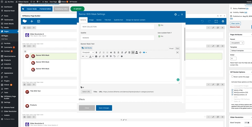Collapse the Page Attributes panel
The height and width of the screenshot is (127, 252).
click(251, 35)
